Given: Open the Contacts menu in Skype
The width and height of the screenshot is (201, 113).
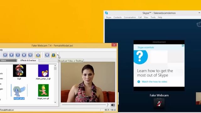Looking at the screenshot, I should [x=117, y=17].
